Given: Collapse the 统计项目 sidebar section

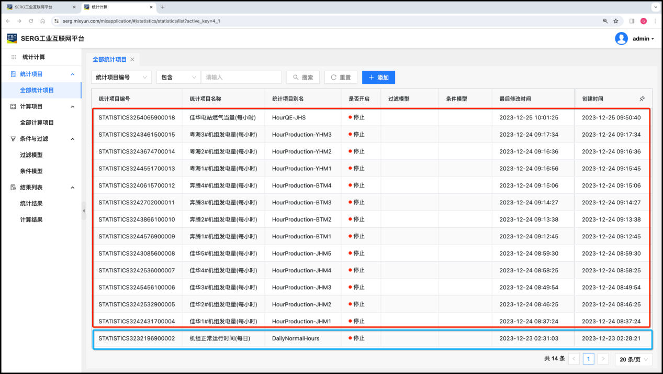Looking at the screenshot, I should [73, 74].
